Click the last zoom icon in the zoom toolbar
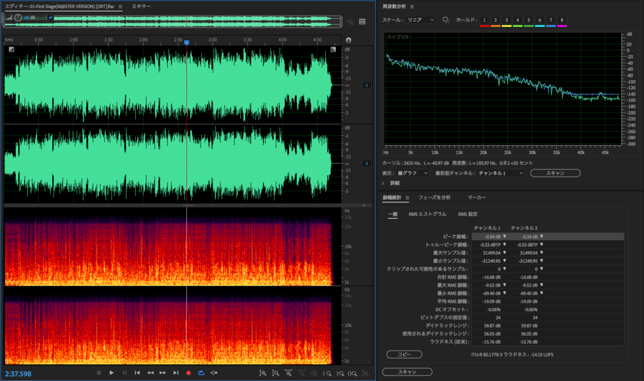Image resolution: width=644 pixels, height=381 pixels. (x=365, y=373)
